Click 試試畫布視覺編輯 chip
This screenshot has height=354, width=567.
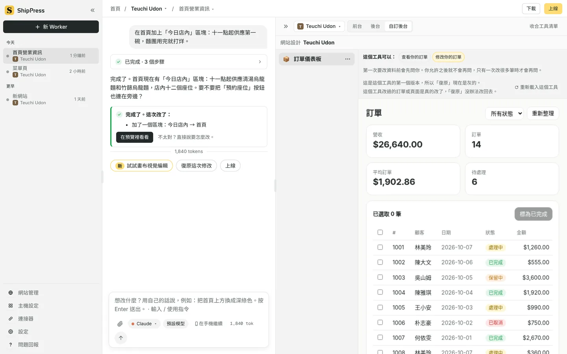[142, 166]
